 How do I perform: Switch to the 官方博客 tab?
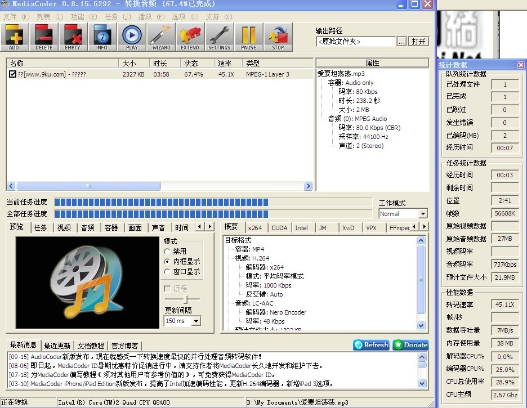(124, 346)
